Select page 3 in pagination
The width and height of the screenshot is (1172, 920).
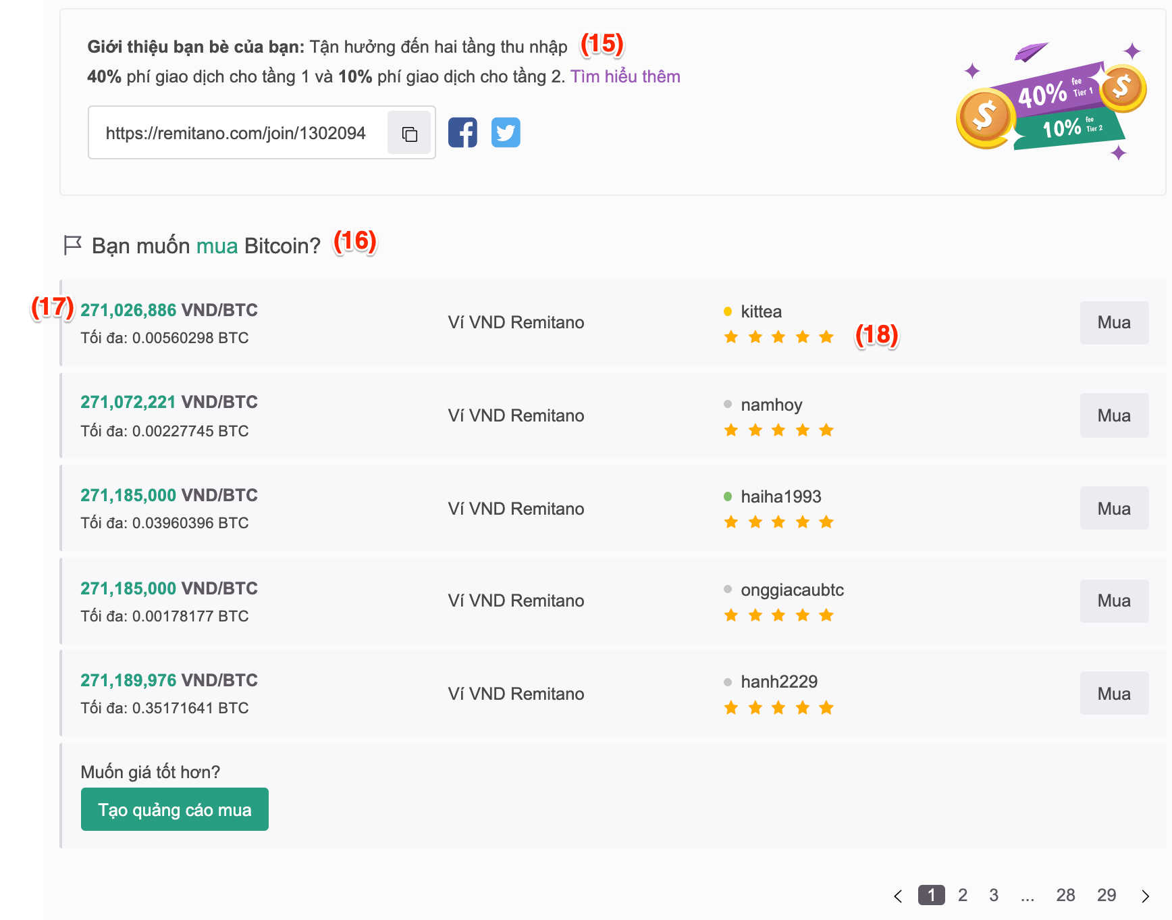(x=994, y=895)
